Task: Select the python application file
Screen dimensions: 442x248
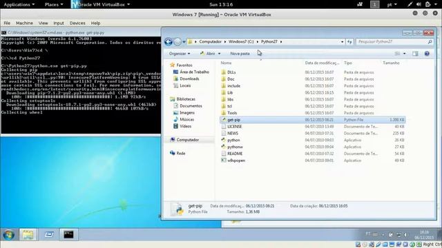Action: [x=233, y=140]
